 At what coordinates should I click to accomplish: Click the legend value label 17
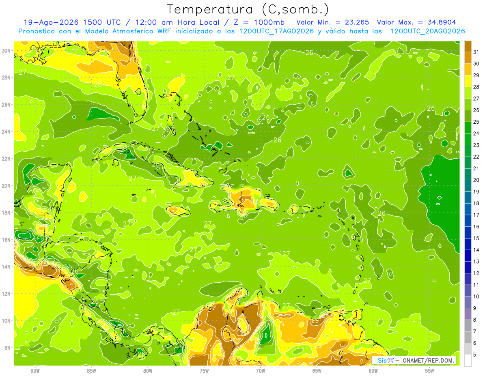point(476,215)
